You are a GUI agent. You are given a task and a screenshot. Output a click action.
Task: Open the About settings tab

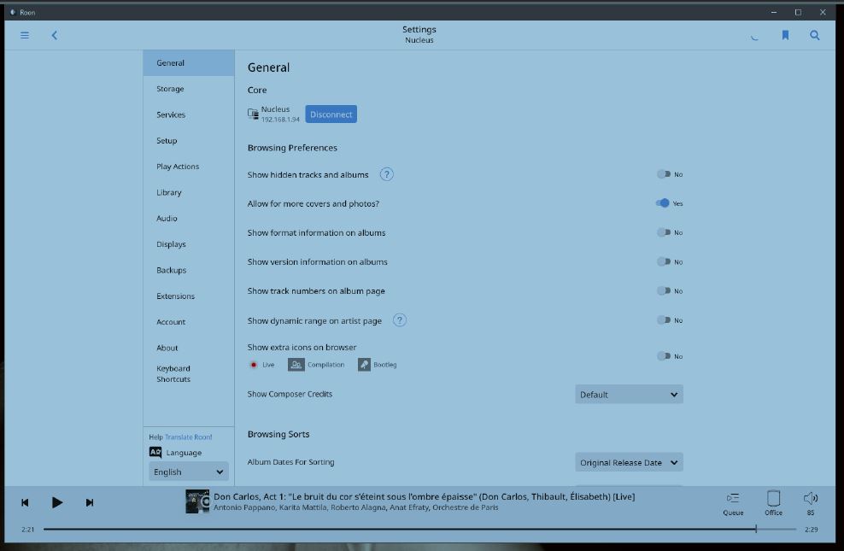tap(189, 348)
